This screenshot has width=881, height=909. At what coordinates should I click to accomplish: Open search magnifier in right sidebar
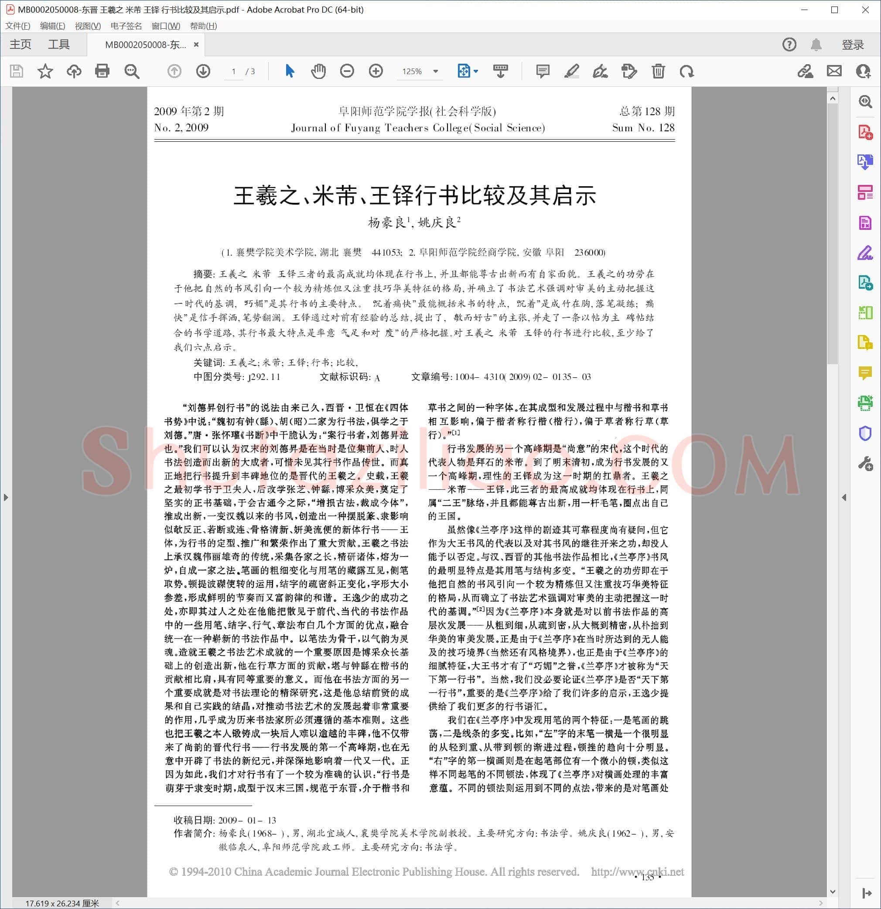(x=865, y=102)
